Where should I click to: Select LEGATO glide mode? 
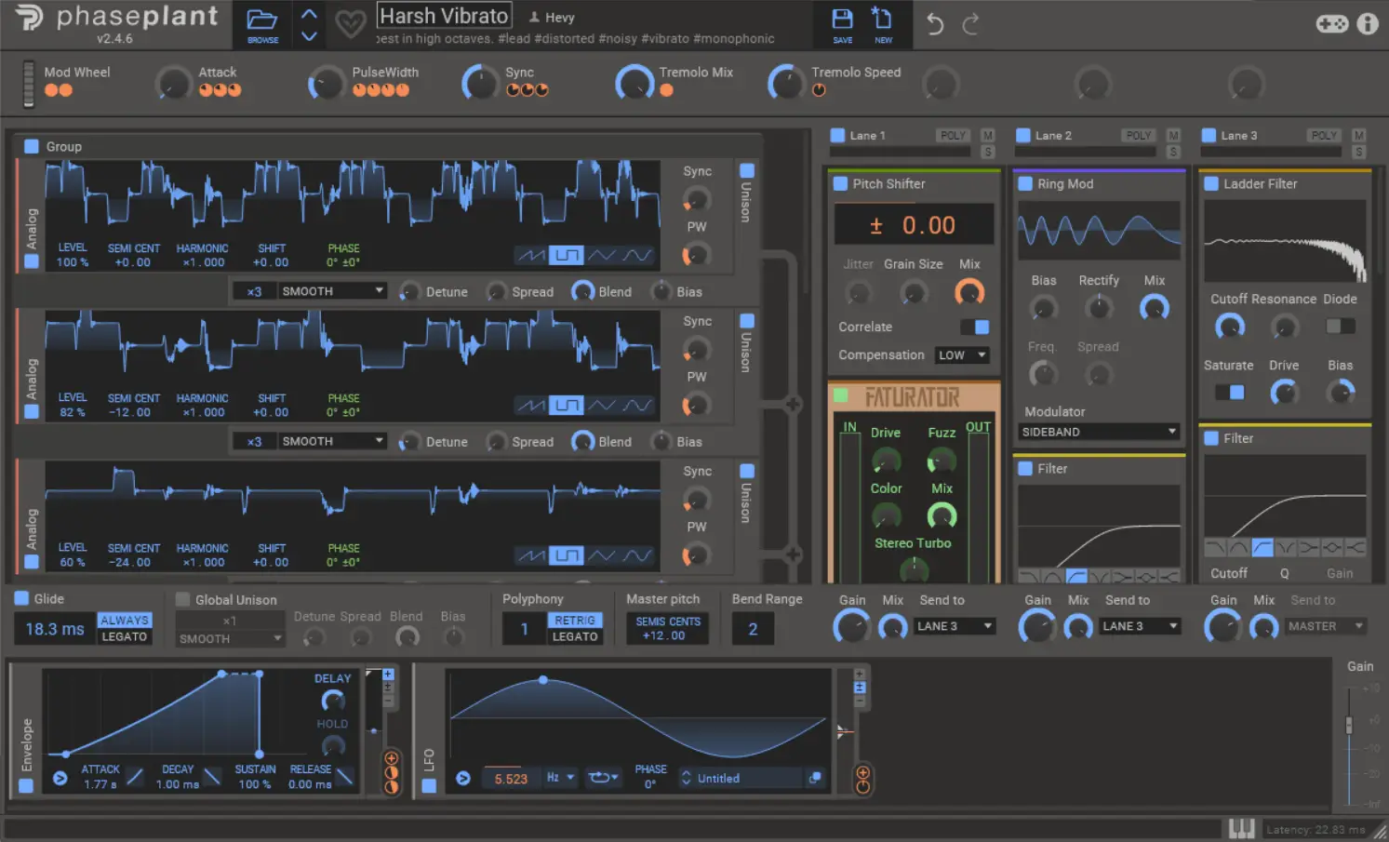(x=125, y=636)
